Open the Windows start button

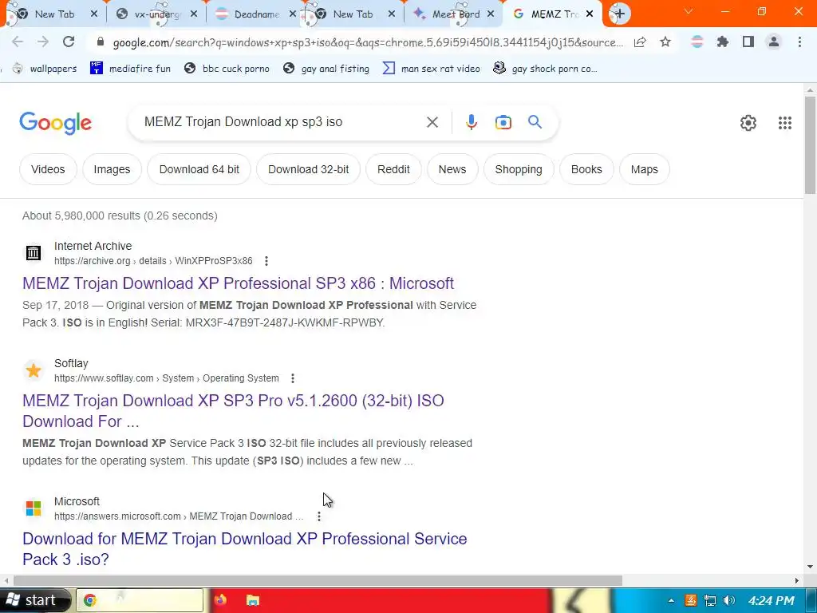(x=35, y=600)
